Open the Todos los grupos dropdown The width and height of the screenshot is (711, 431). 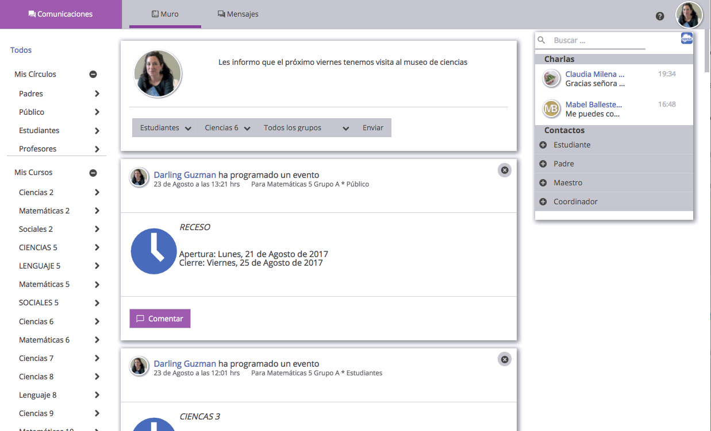click(x=306, y=128)
